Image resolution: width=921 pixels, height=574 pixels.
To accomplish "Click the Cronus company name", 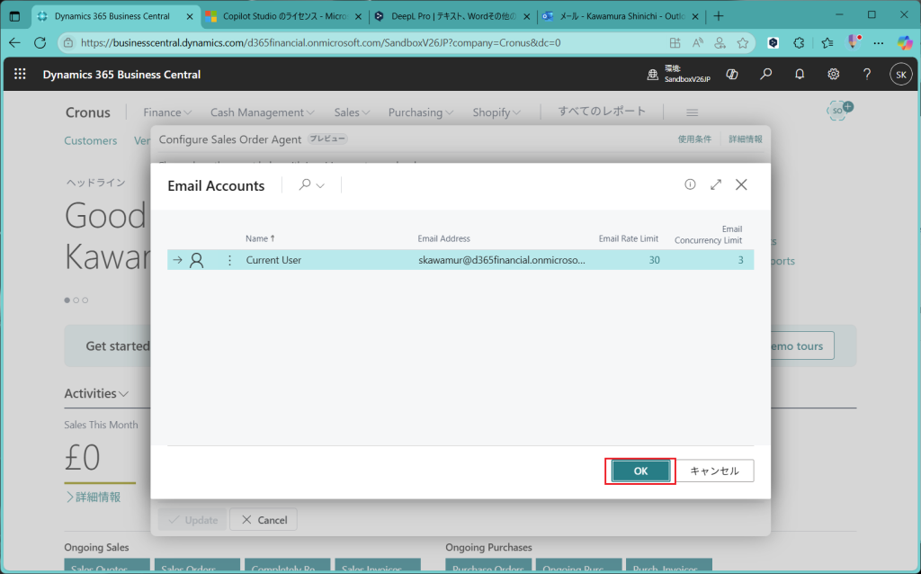I will (88, 112).
